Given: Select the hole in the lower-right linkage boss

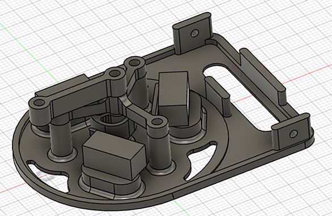Looking at the screenshot, I should [x=157, y=122].
